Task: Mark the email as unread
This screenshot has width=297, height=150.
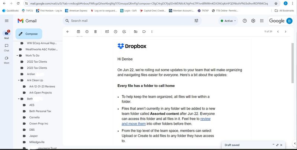Action: [x=107, y=32]
